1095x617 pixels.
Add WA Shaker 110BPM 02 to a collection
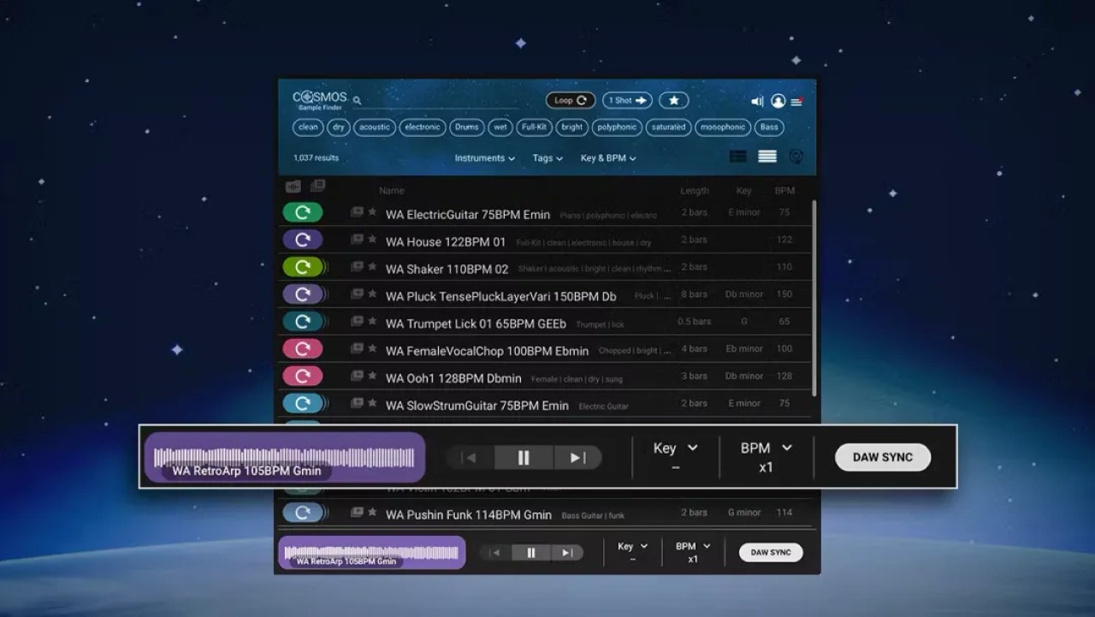tap(357, 267)
